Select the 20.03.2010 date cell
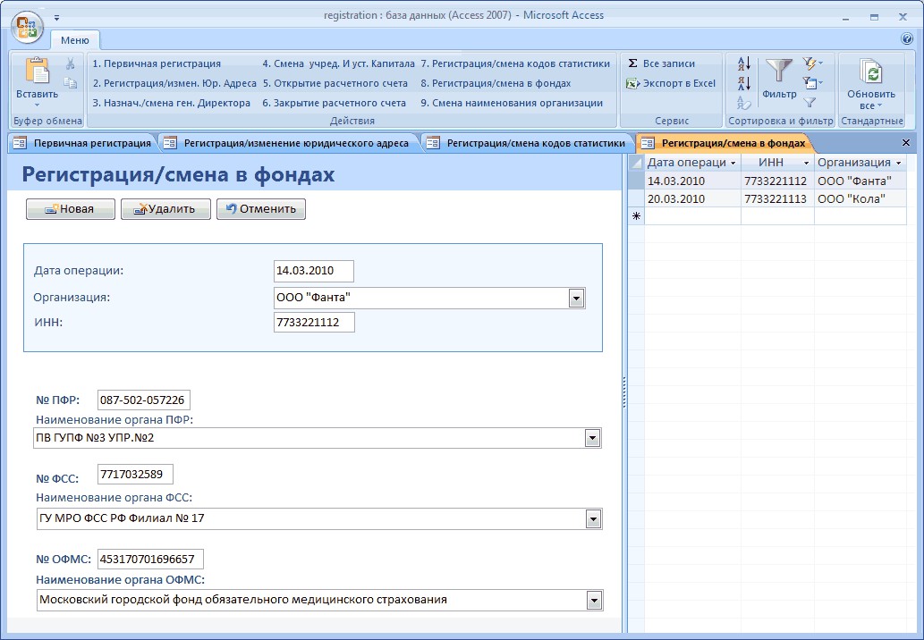 [692, 199]
